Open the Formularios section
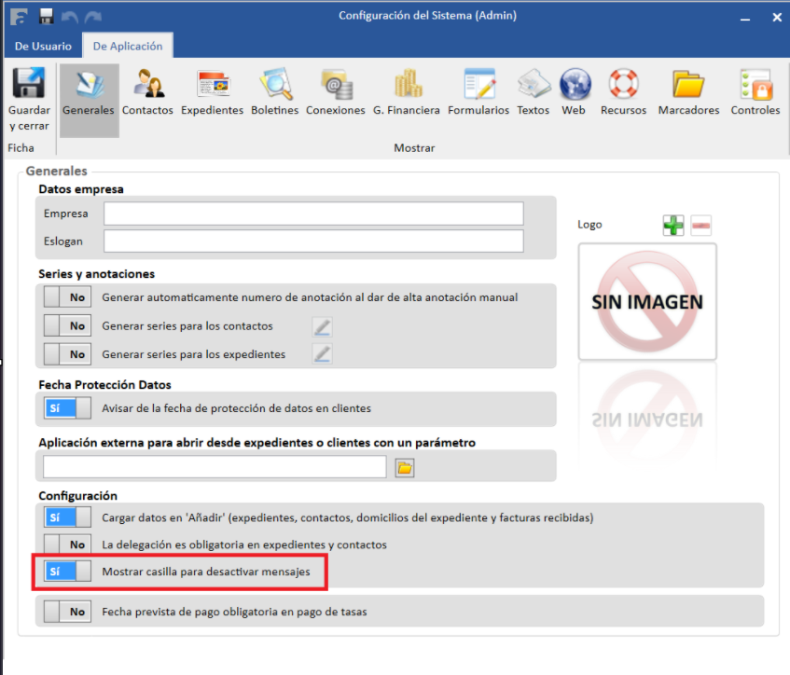The height and width of the screenshot is (675, 790). coord(478,93)
